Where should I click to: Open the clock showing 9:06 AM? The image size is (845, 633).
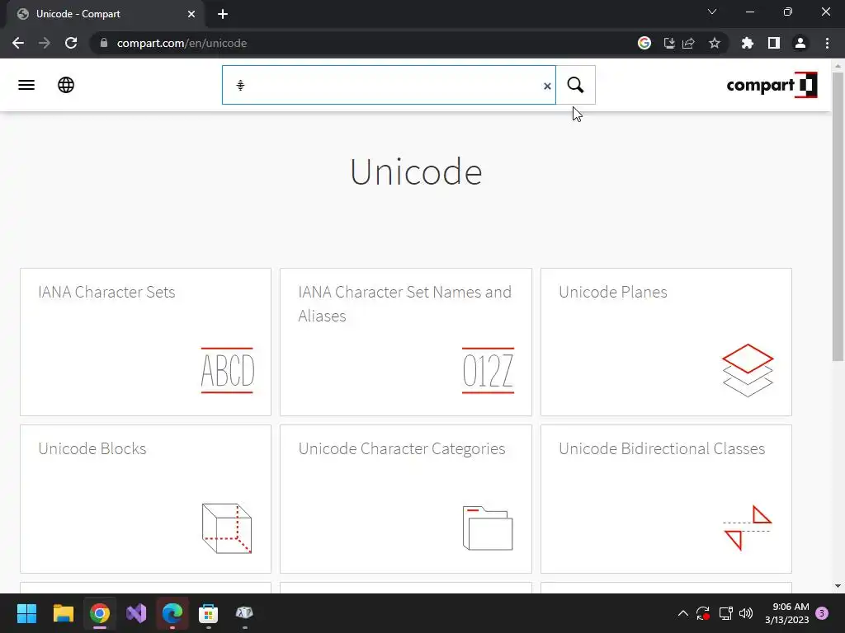(786, 613)
